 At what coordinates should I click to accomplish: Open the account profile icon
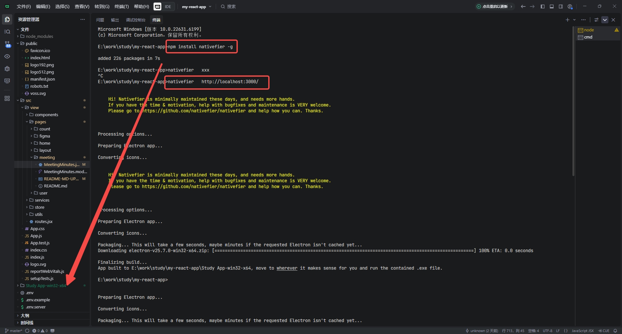tap(570, 6)
